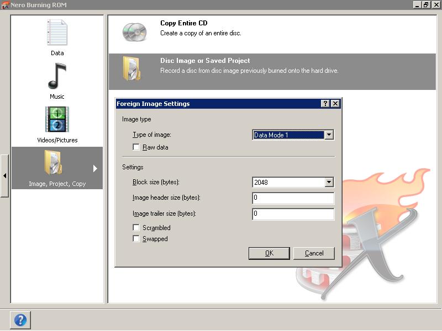
Task: Select the Image, Project, Copy folder icon
Action: (x=53, y=163)
